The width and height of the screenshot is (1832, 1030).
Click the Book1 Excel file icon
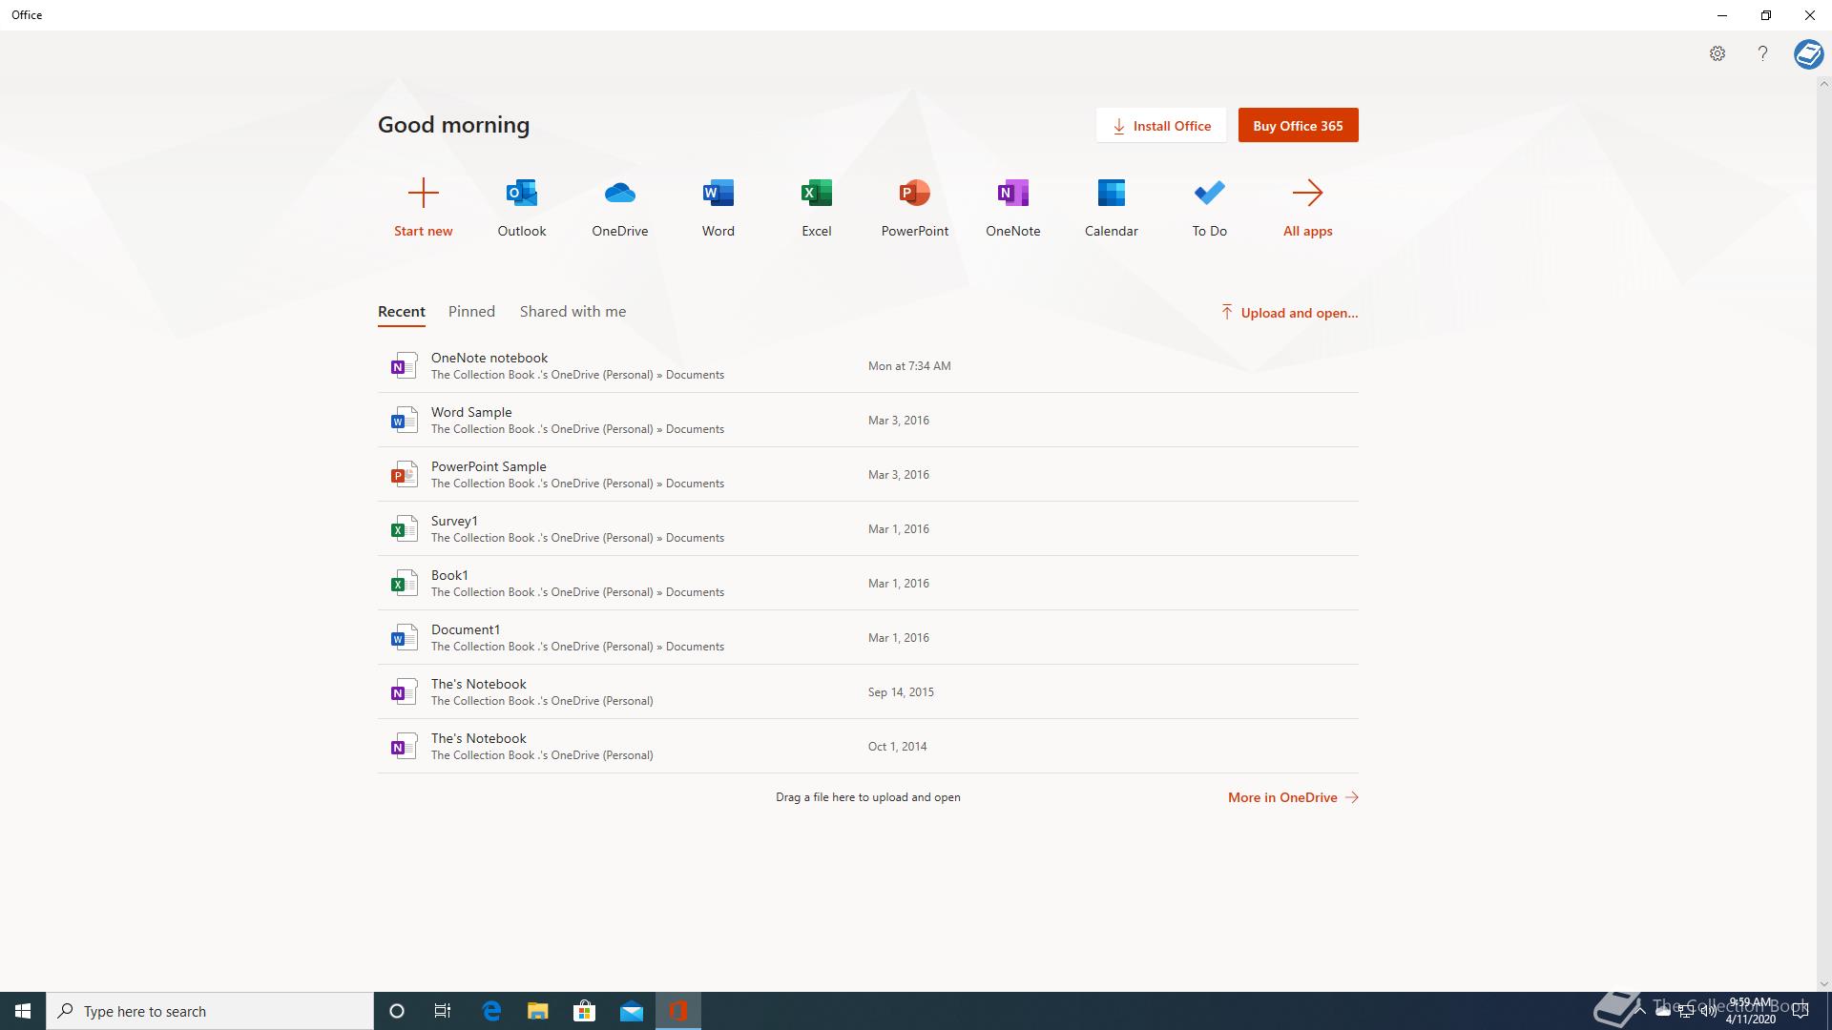click(x=404, y=584)
